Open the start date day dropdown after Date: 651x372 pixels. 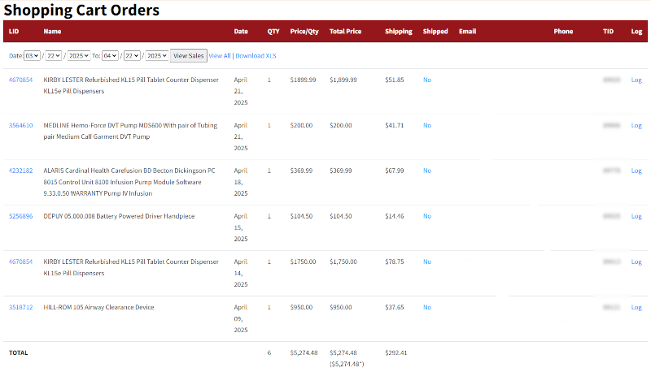53,55
